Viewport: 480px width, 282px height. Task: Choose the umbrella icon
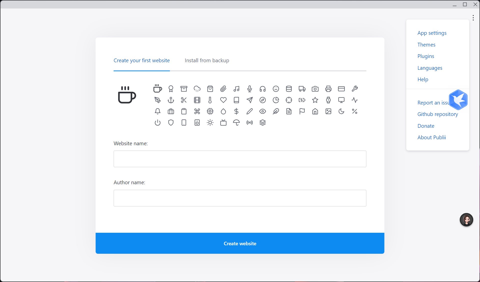236,122
